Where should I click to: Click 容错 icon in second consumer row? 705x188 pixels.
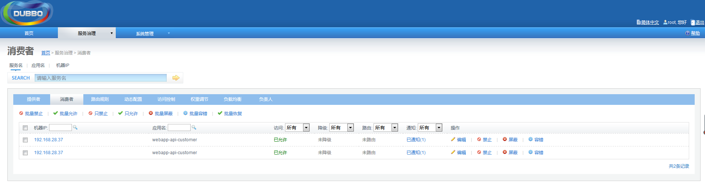pyautogui.click(x=531, y=152)
